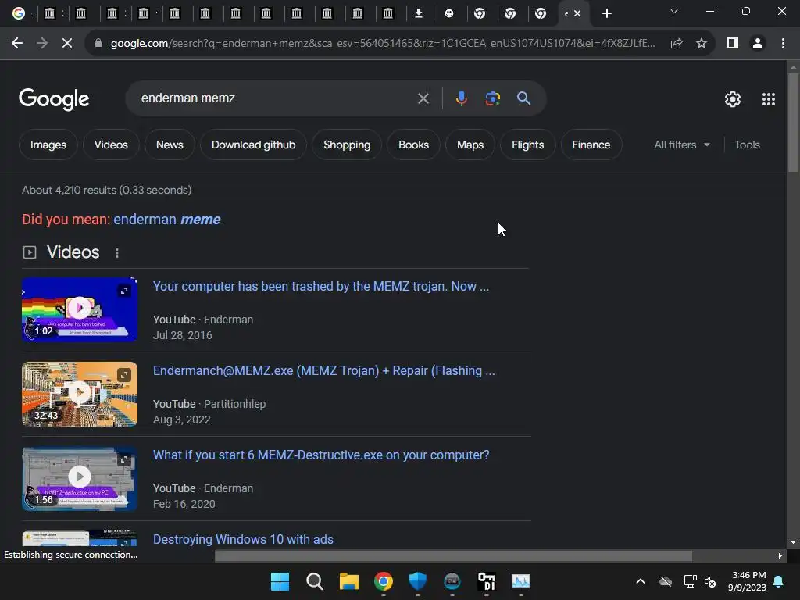Submit search with magnifier icon

[523, 98]
